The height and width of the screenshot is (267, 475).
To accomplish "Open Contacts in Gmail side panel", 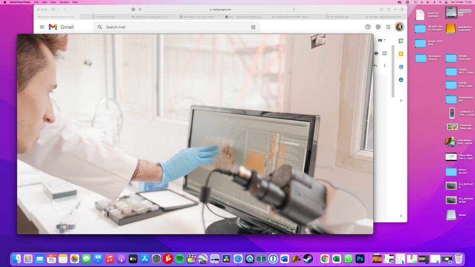I will [x=401, y=80].
